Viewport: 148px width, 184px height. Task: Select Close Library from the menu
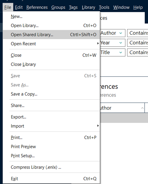51,65
